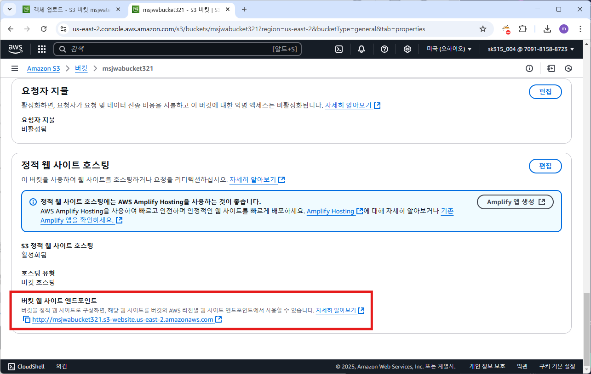Open the browser extensions puzzle icon
The width and height of the screenshot is (591, 374).
point(522,29)
